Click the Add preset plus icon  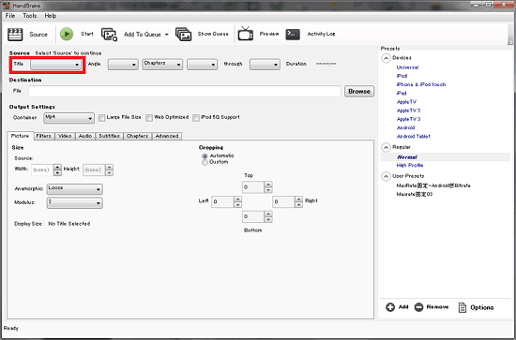point(390,307)
